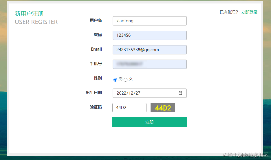Click the 用户名 field label
Screen dimensions: 271x160
(96, 20)
